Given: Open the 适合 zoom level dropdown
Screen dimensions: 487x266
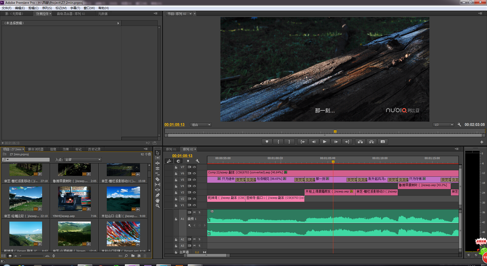Looking at the screenshot, I should pyautogui.click(x=201, y=125).
